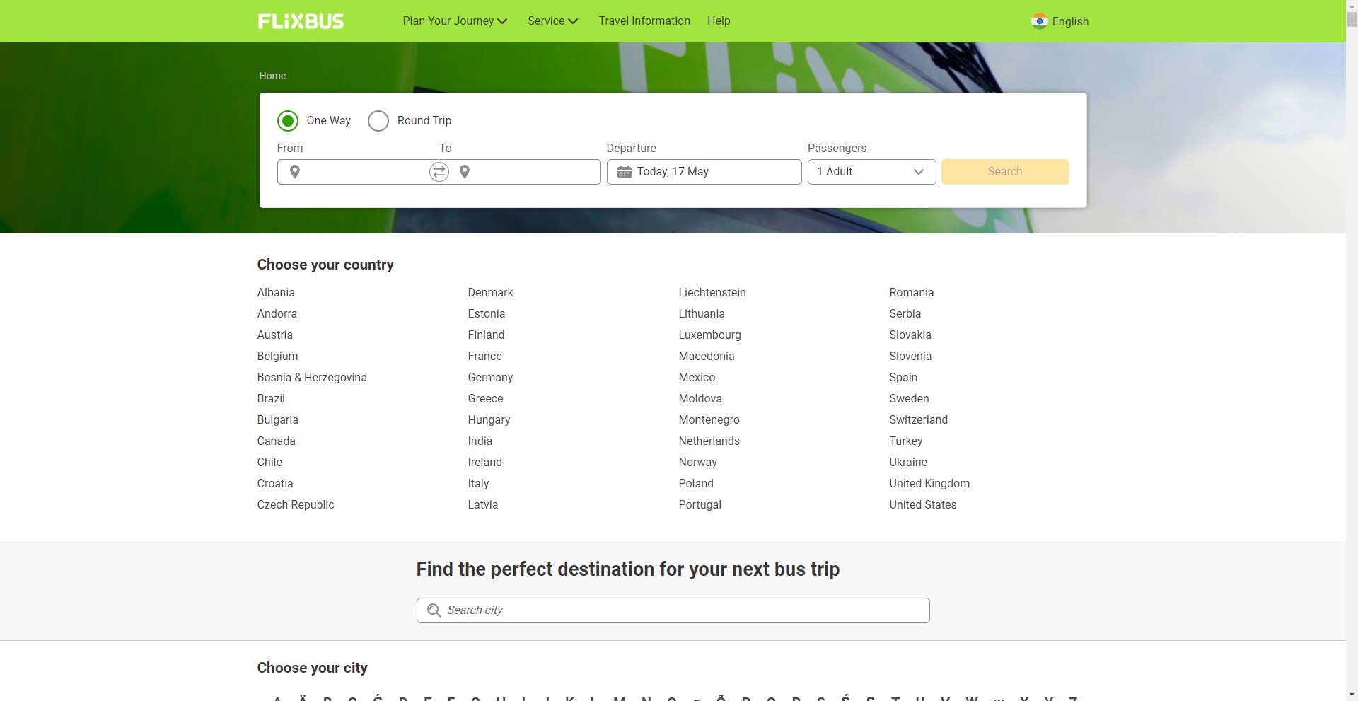Open Travel Information in the top menu
This screenshot has width=1358, height=701.
(644, 21)
